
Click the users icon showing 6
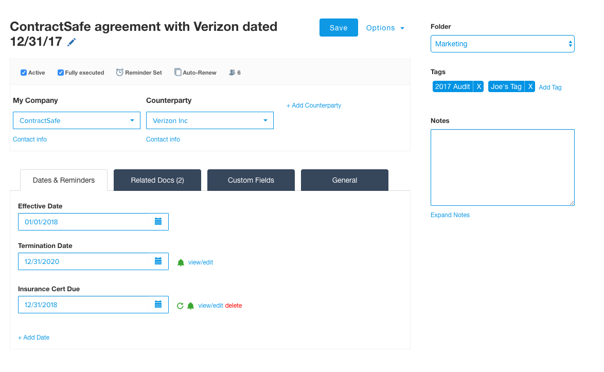(x=233, y=73)
